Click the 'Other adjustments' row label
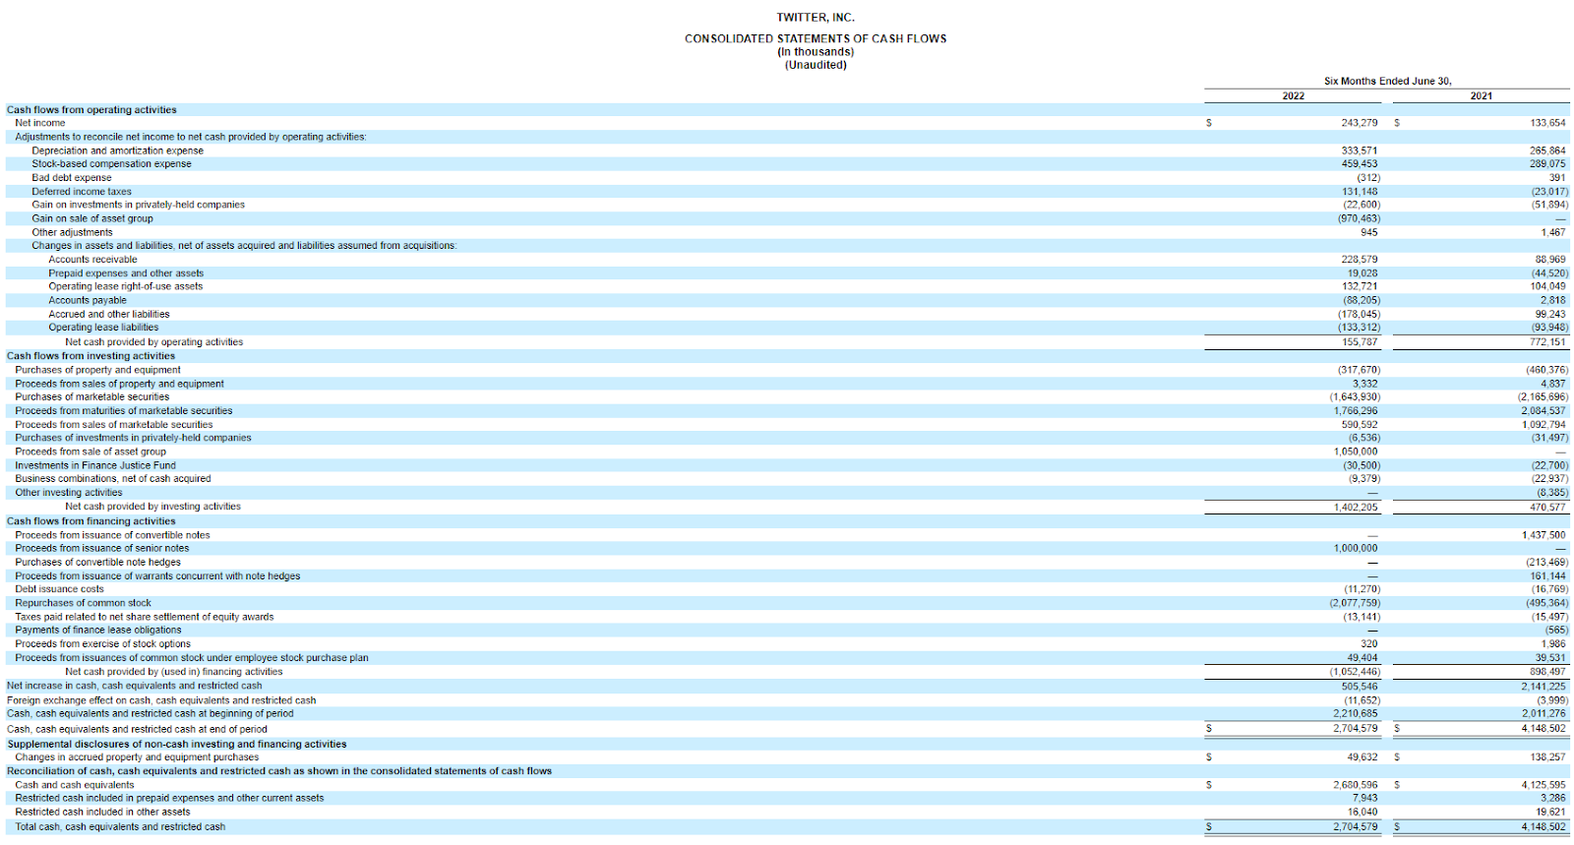 point(72,232)
